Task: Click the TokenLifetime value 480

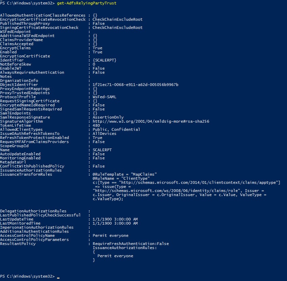Action: tap(96, 125)
